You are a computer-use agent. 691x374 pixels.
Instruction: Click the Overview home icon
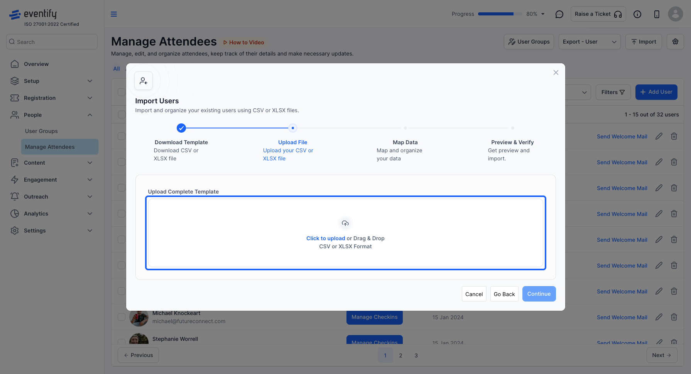15,64
